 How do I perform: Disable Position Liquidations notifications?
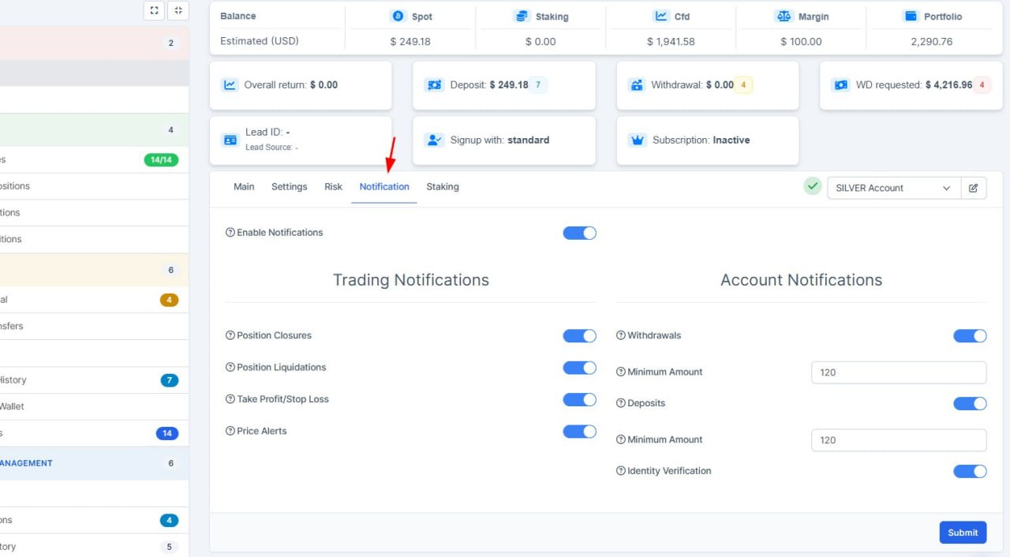[x=579, y=368]
